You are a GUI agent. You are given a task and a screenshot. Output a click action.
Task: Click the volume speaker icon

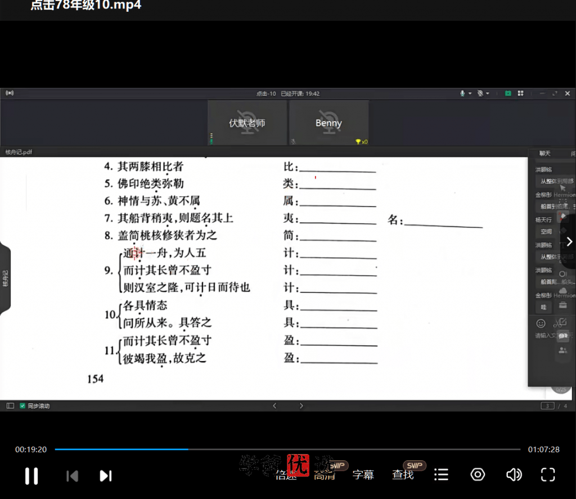[x=514, y=474]
